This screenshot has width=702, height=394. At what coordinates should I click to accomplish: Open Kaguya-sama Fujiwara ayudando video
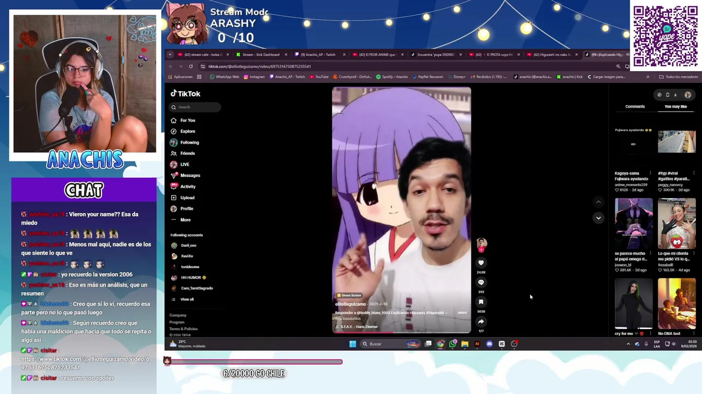tap(633, 144)
